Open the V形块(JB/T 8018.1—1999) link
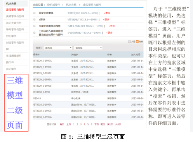Image resolution: width=193 pixels, height=142 pixels. click(82, 19)
